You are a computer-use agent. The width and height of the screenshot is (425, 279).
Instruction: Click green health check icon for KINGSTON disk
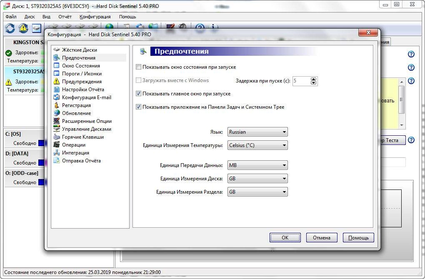pyautogui.click(x=9, y=53)
